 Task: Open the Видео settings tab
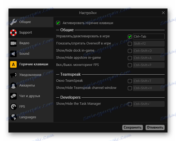[x=31, y=43]
